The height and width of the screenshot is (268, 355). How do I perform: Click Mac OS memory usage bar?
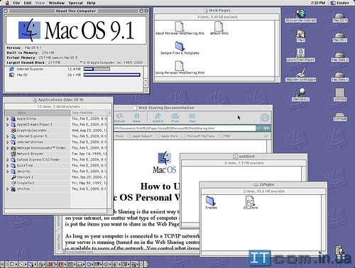click(112, 75)
